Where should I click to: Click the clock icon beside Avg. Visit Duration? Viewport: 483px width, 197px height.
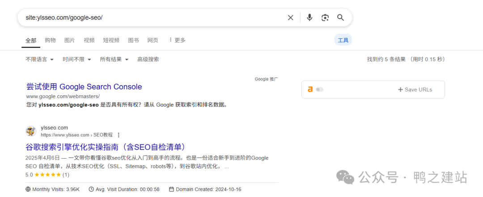click(91, 189)
